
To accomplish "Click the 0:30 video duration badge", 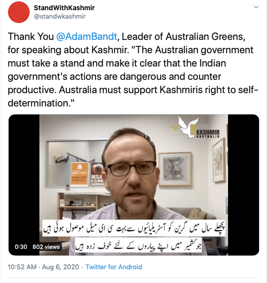I will (x=21, y=247).
